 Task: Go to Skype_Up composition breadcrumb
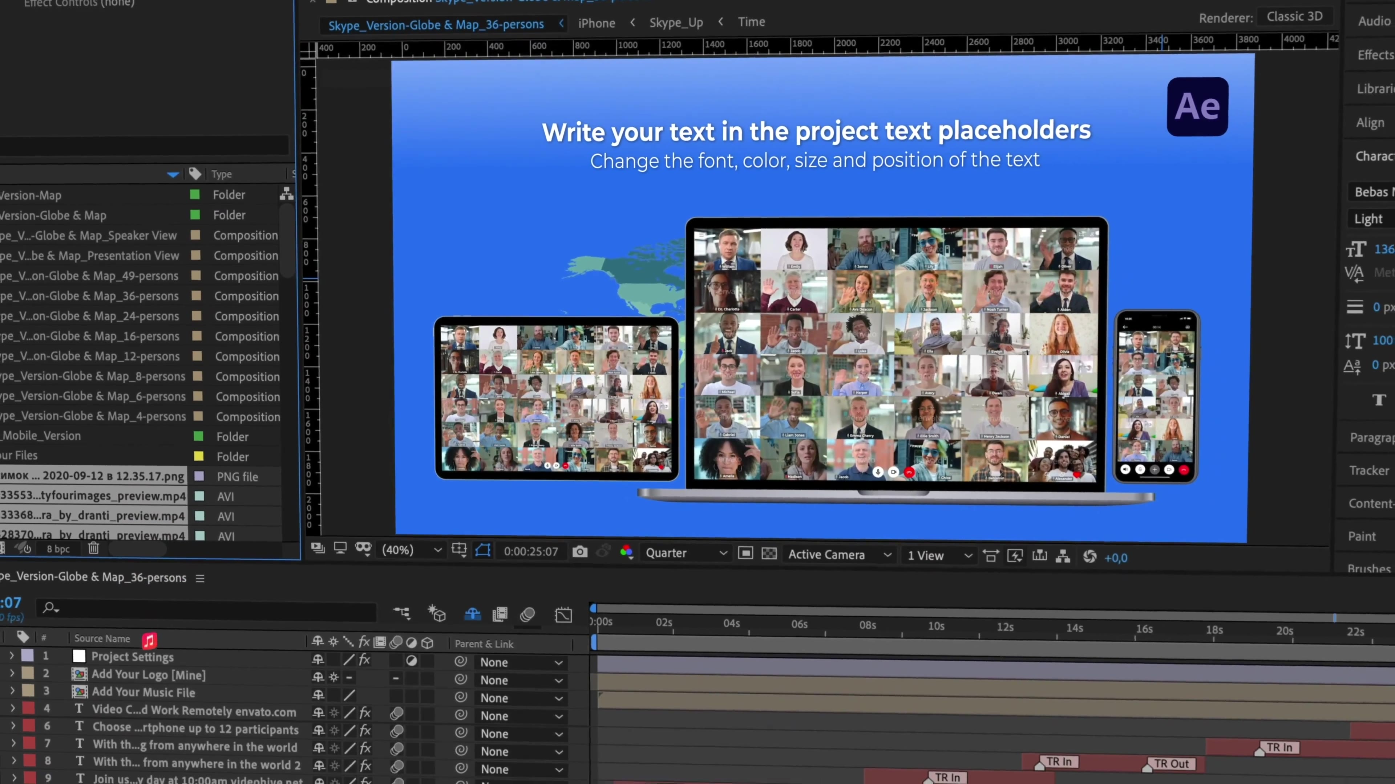click(676, 23)
